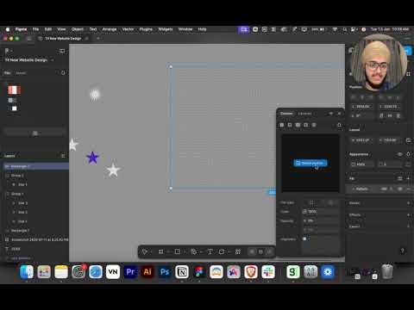This screenshot has height=310, width=414.
Task: Add a stroke with the plus icon
Action: (408, 203)
